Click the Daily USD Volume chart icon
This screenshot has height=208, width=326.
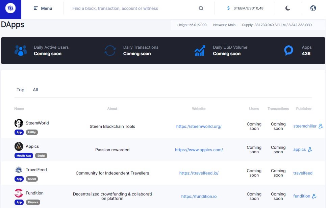tap(200, 51)
